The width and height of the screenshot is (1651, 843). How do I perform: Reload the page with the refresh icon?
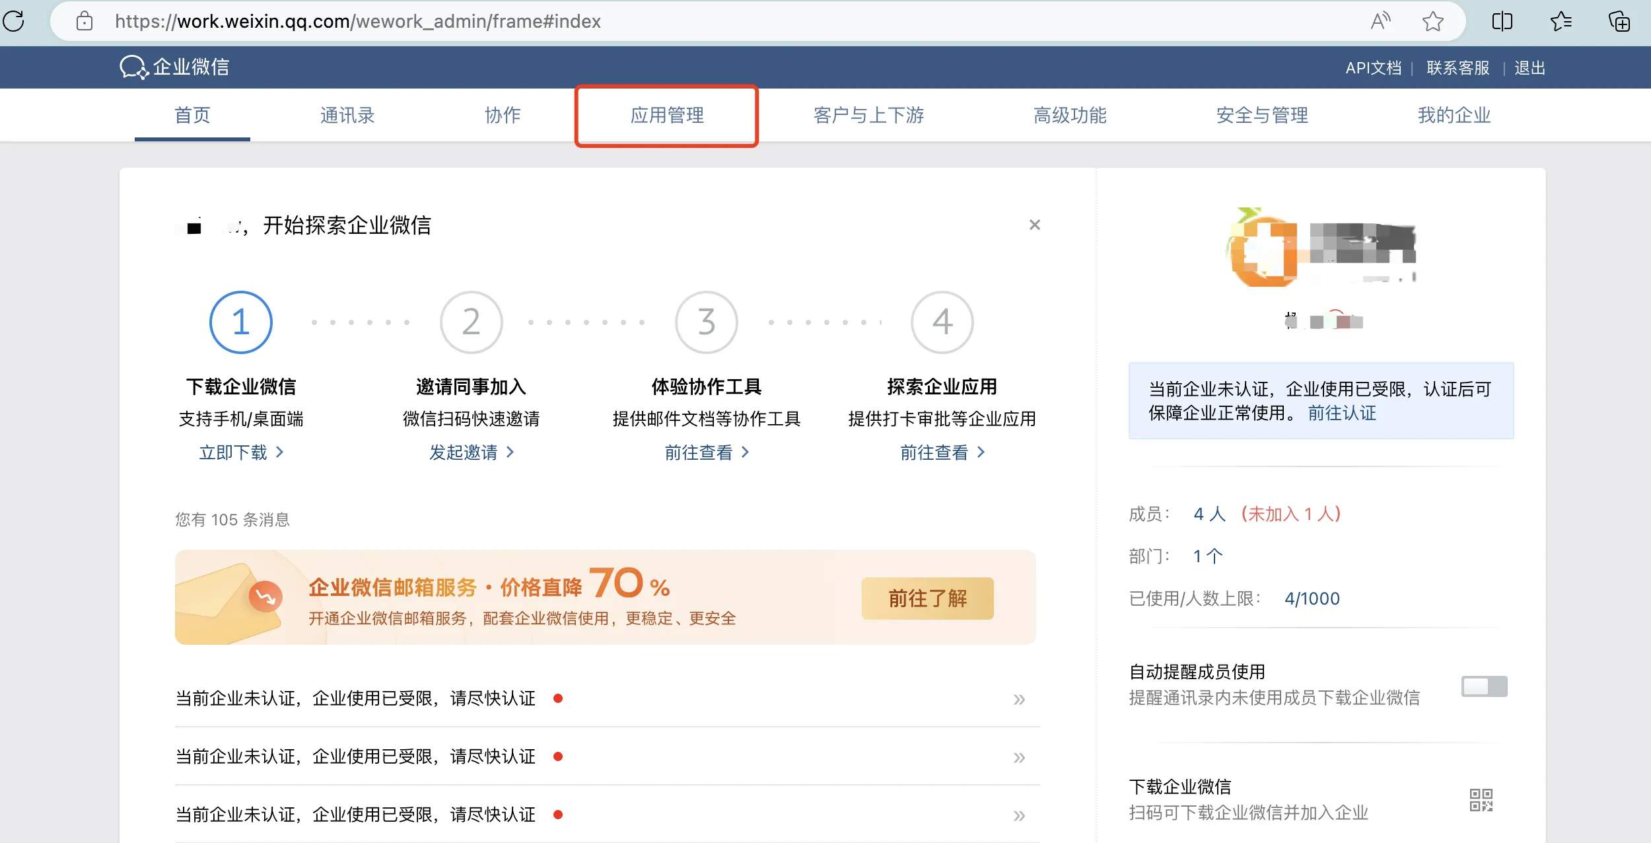[14, 21]
